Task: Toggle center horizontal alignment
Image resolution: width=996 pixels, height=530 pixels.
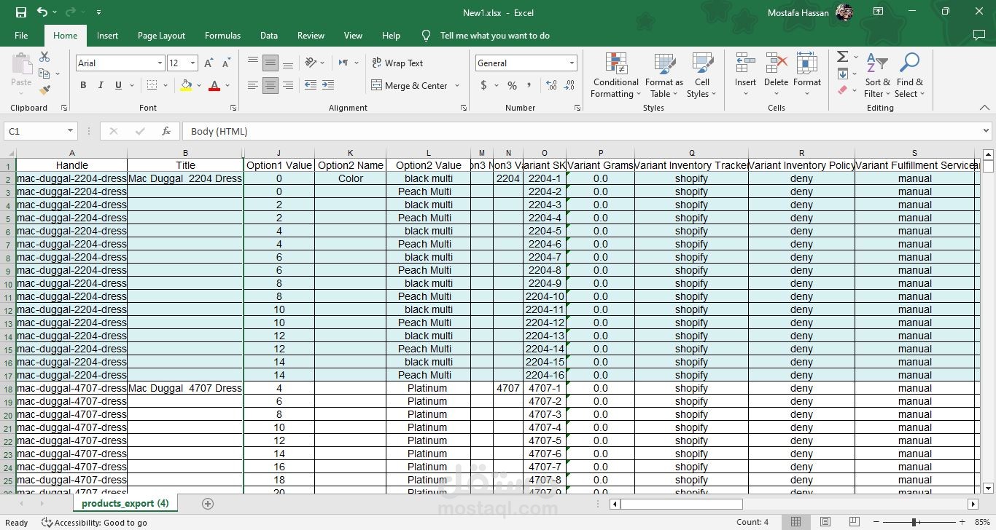Action: click(271, 85)
